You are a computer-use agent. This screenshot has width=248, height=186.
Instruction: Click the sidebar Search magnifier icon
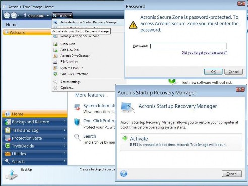coord(8,162)
